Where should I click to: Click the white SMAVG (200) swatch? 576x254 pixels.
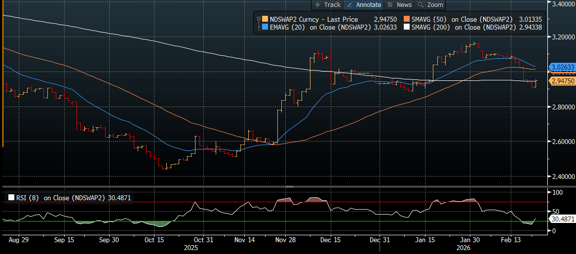click(x=407, y=27)
